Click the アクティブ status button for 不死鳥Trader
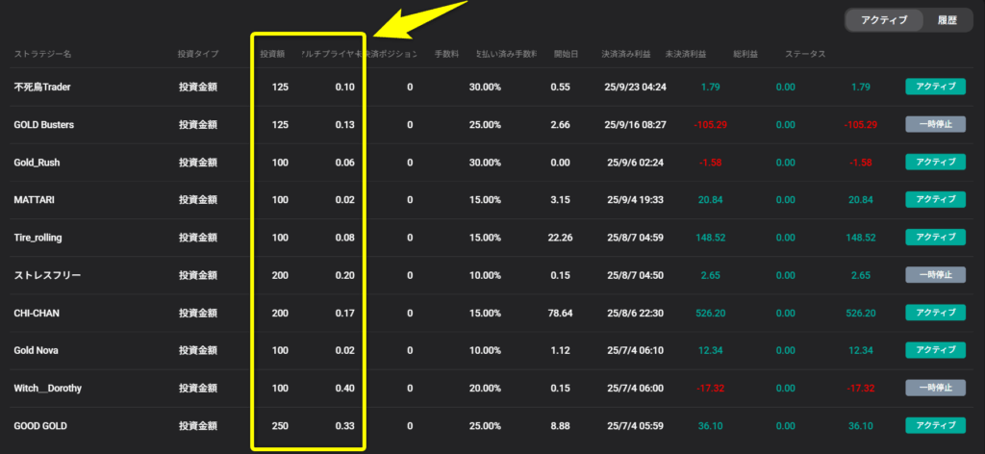 point(935,87)
